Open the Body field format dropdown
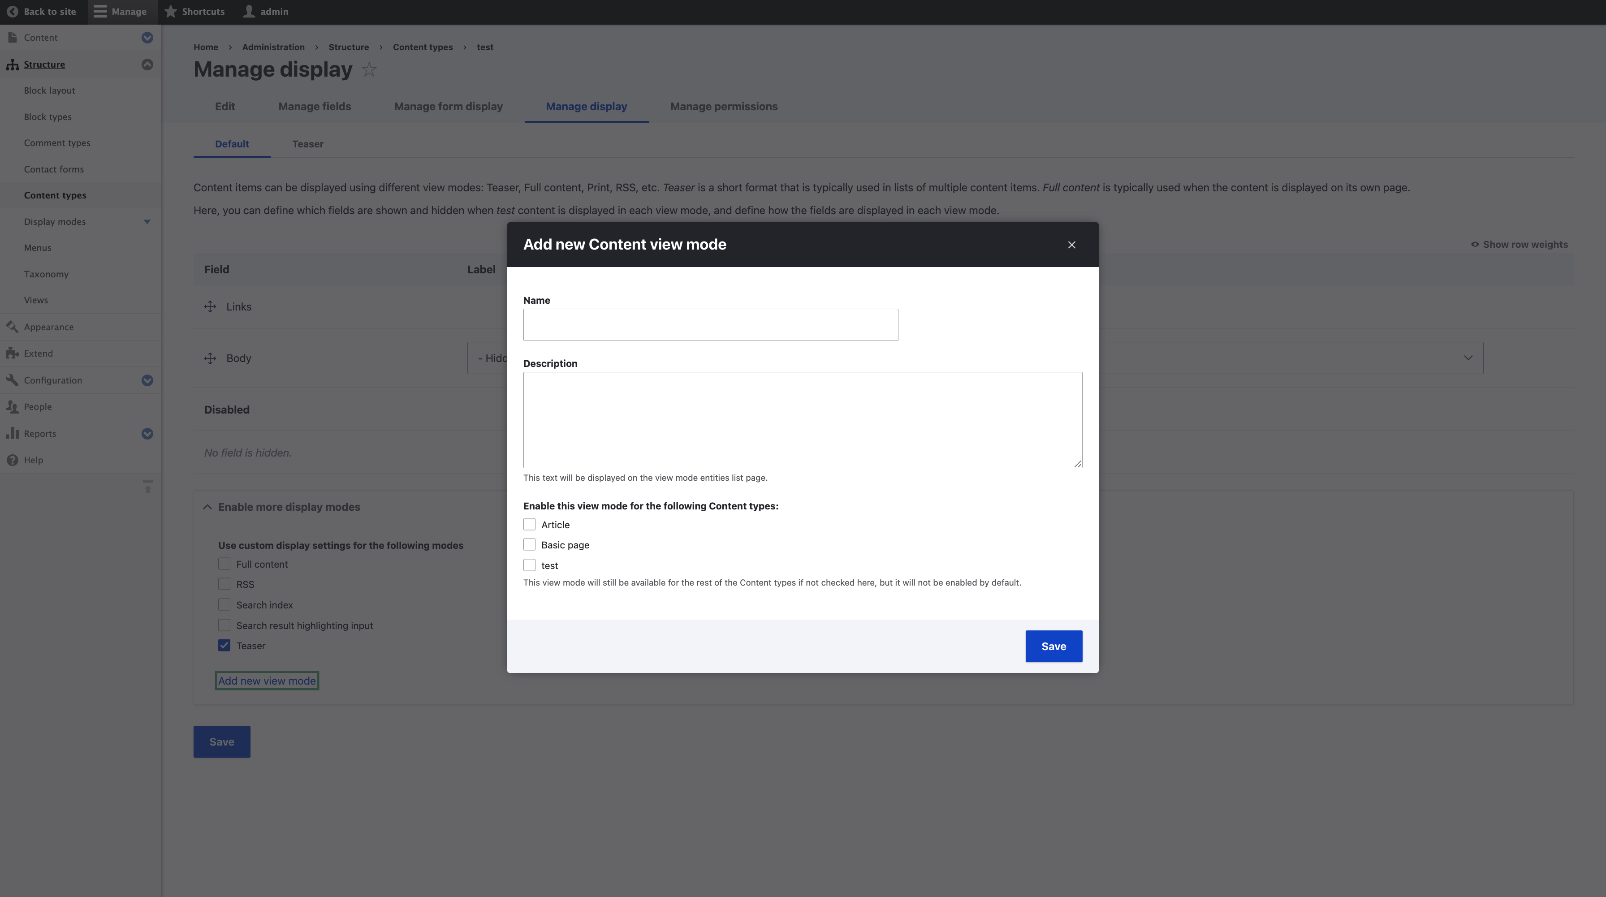Viewport: 1606px width, 897px height. click(x=1468, y=358)
